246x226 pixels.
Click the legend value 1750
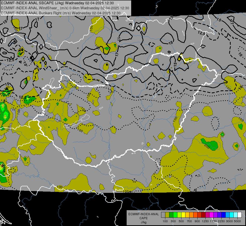click(x=213, y=221)
